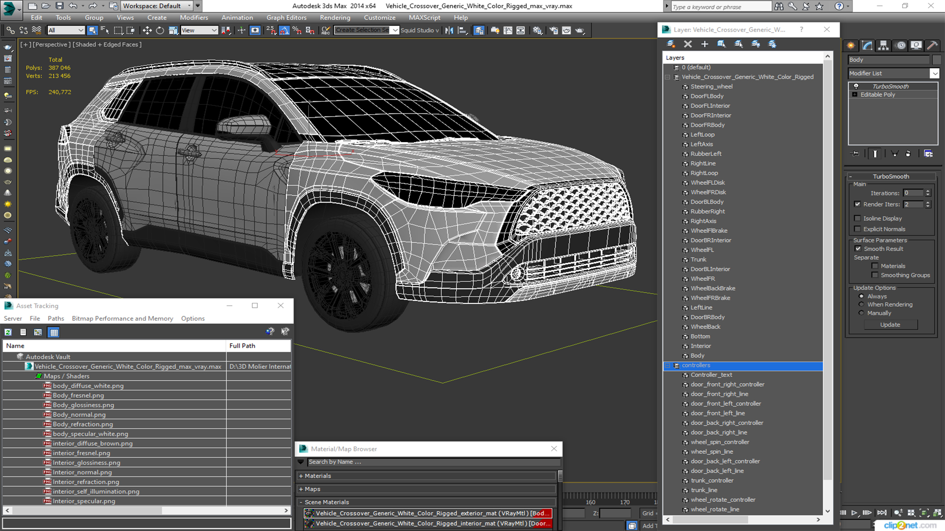
Task: Open the Display command panel tab
Action: point(916,46)
